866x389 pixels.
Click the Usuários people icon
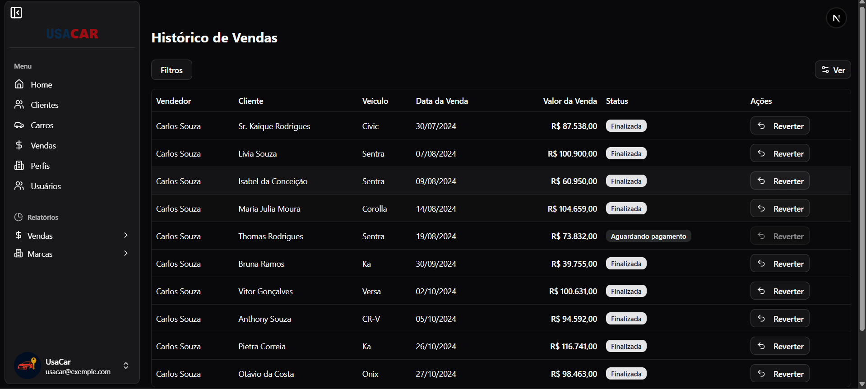[x=19, y=186]
